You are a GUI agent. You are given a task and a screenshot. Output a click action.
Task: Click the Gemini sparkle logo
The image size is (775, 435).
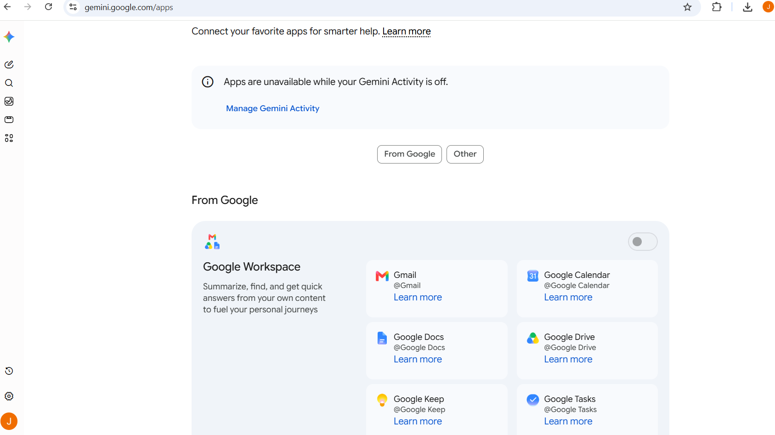[x=9, y=37]
